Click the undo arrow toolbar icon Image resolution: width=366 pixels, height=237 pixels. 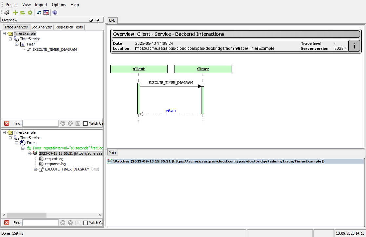click(x=39, y=12)
